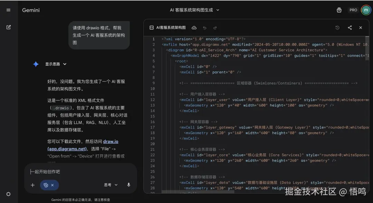
Task: Click the <root> tag code line
Action: click(182, 61)
